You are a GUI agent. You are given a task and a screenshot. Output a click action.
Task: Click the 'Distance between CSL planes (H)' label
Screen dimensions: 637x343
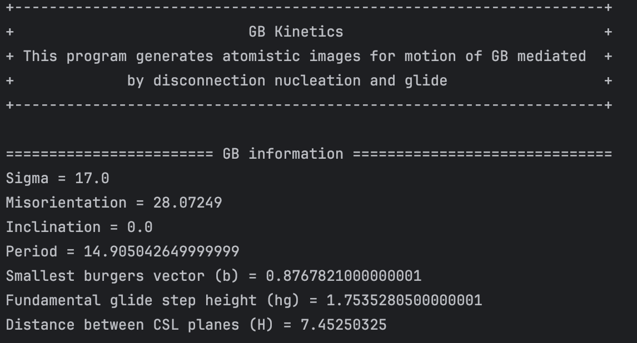[x=140, y=325]
